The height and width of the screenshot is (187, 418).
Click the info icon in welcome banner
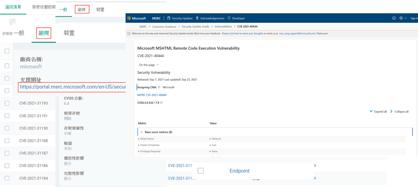click(x=129, y=34)
